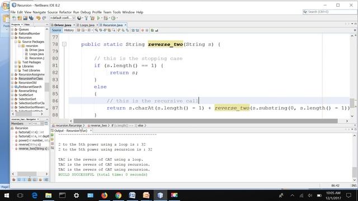Toggle Rectangular Selection in editor toolbar
Image resolution: width=358 pixels, height=201 pixels.
tap(114, 30)
